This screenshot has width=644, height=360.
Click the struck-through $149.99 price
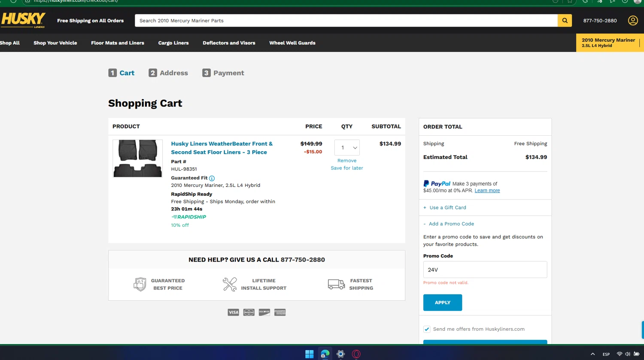(311, 144)
